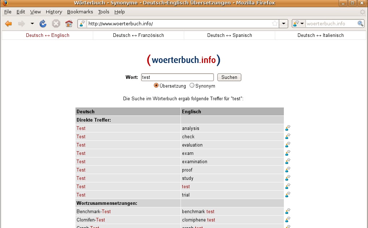The height and width of the screenshot is (228, 368).
Task: Go back with the orange arrow
Action: [8, 24]
